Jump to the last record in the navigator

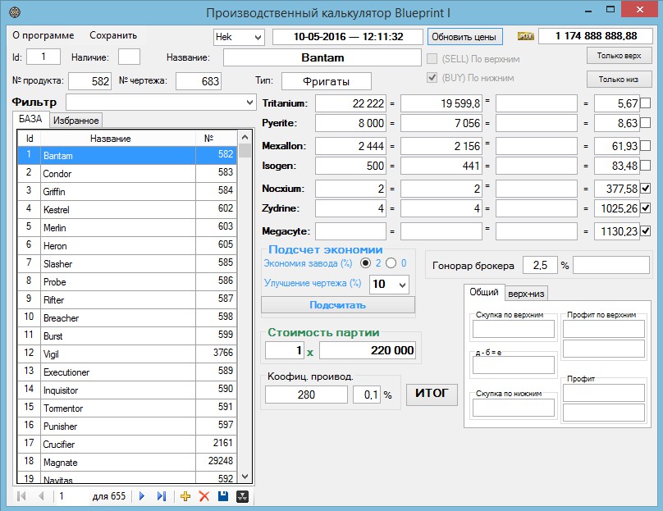[x=161, y=496]
